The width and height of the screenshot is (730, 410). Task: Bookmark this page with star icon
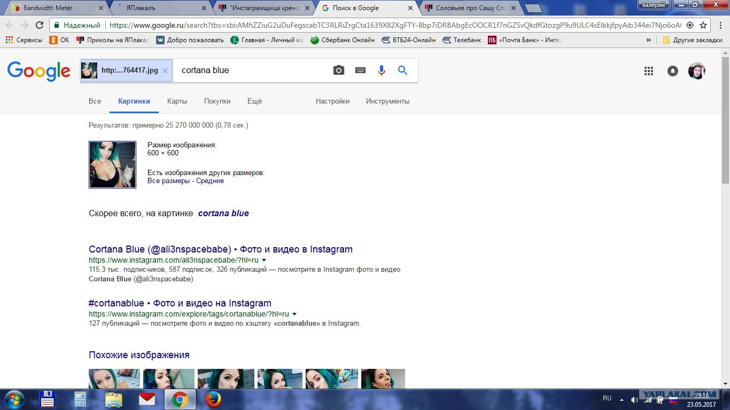tap(703, 25)
